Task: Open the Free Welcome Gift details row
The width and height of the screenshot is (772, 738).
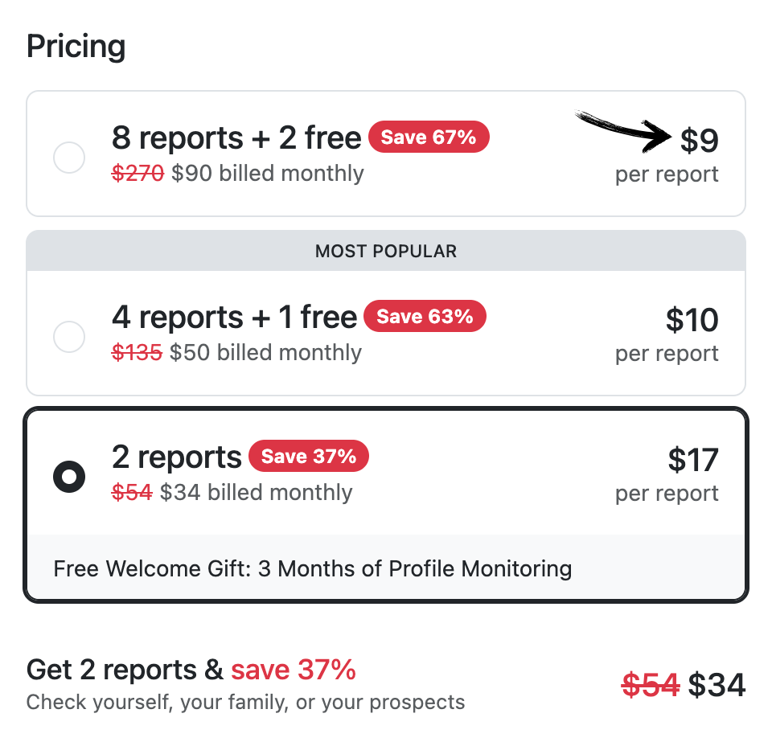Action: (x=312, y=568)
